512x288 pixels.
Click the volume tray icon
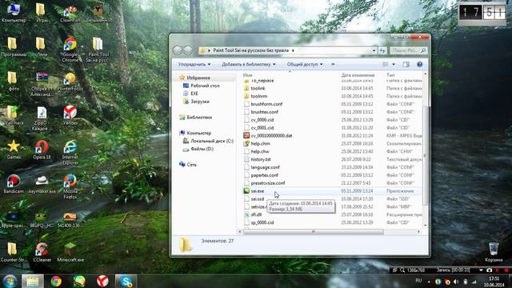(x=456, y=282)
